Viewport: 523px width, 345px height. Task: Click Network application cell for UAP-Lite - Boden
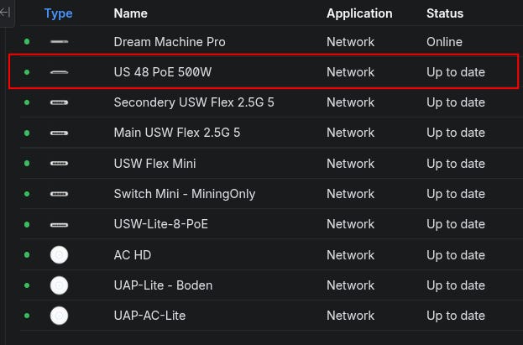351,285
